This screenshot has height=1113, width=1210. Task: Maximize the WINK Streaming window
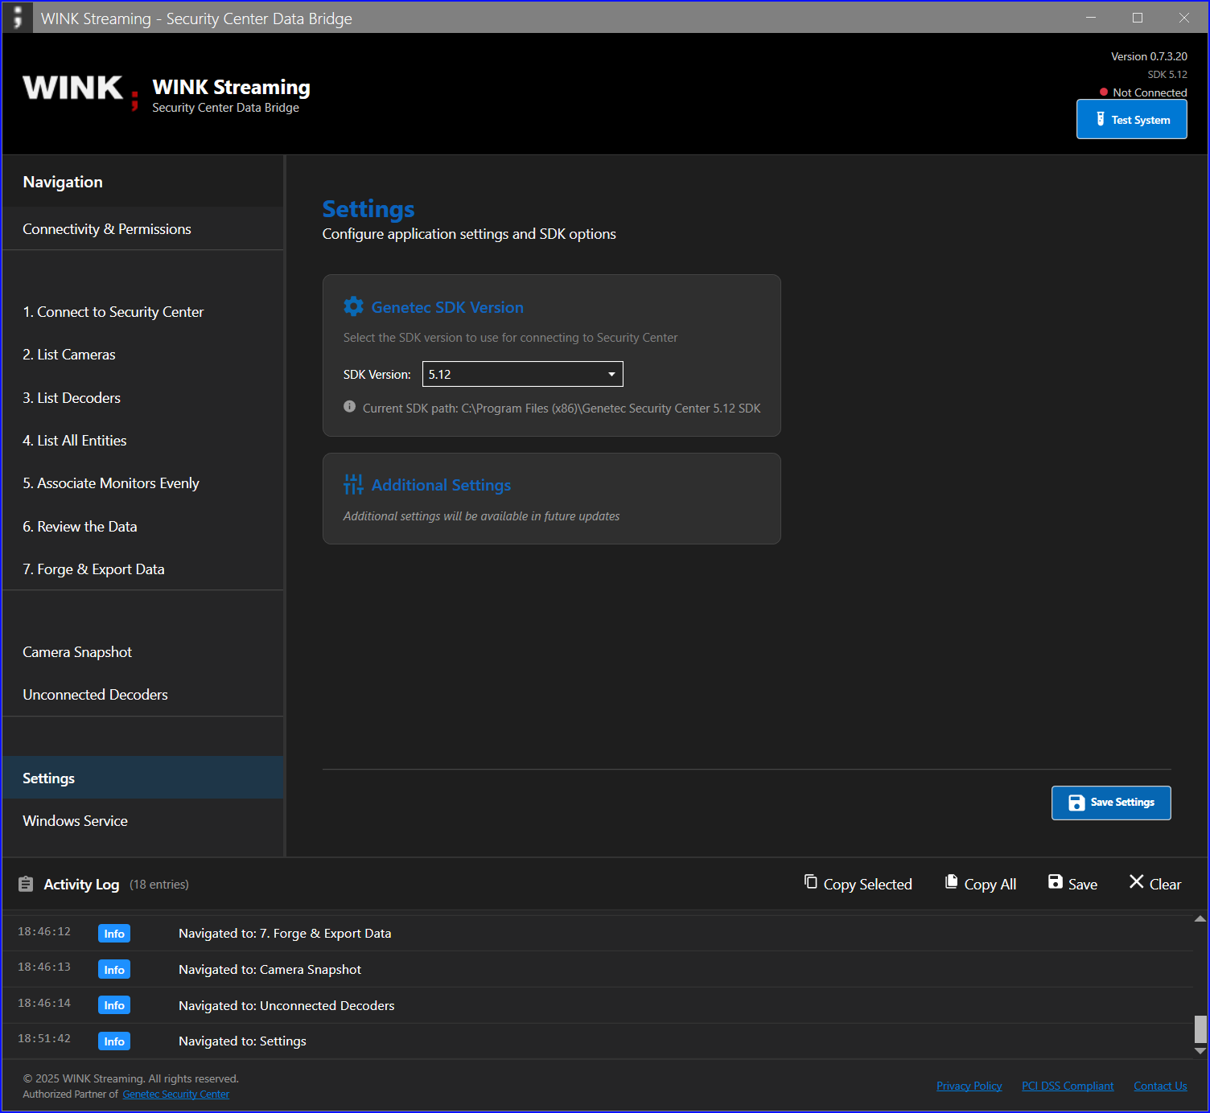[1138, 18]
